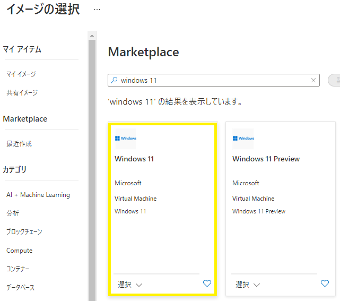This screenshot has height=301, width=340.
Task: Click the 'Windows 11 Preview' description line
Action: pos(259,211)
